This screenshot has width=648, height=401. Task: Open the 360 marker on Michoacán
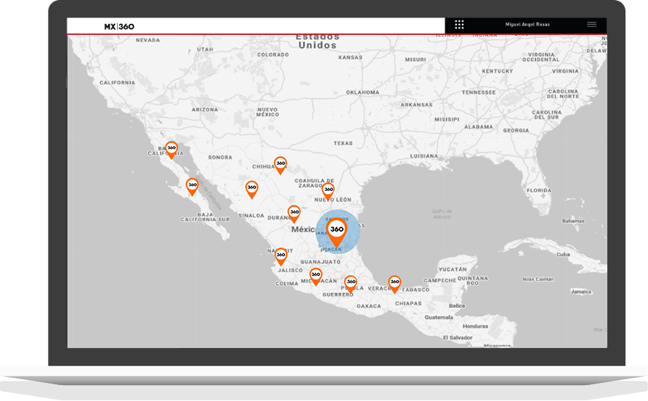pos(315,275)
